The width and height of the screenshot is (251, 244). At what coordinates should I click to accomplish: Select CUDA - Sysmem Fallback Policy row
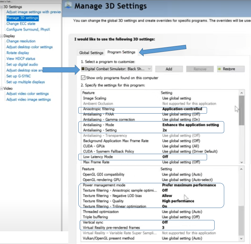click(160, 151)
